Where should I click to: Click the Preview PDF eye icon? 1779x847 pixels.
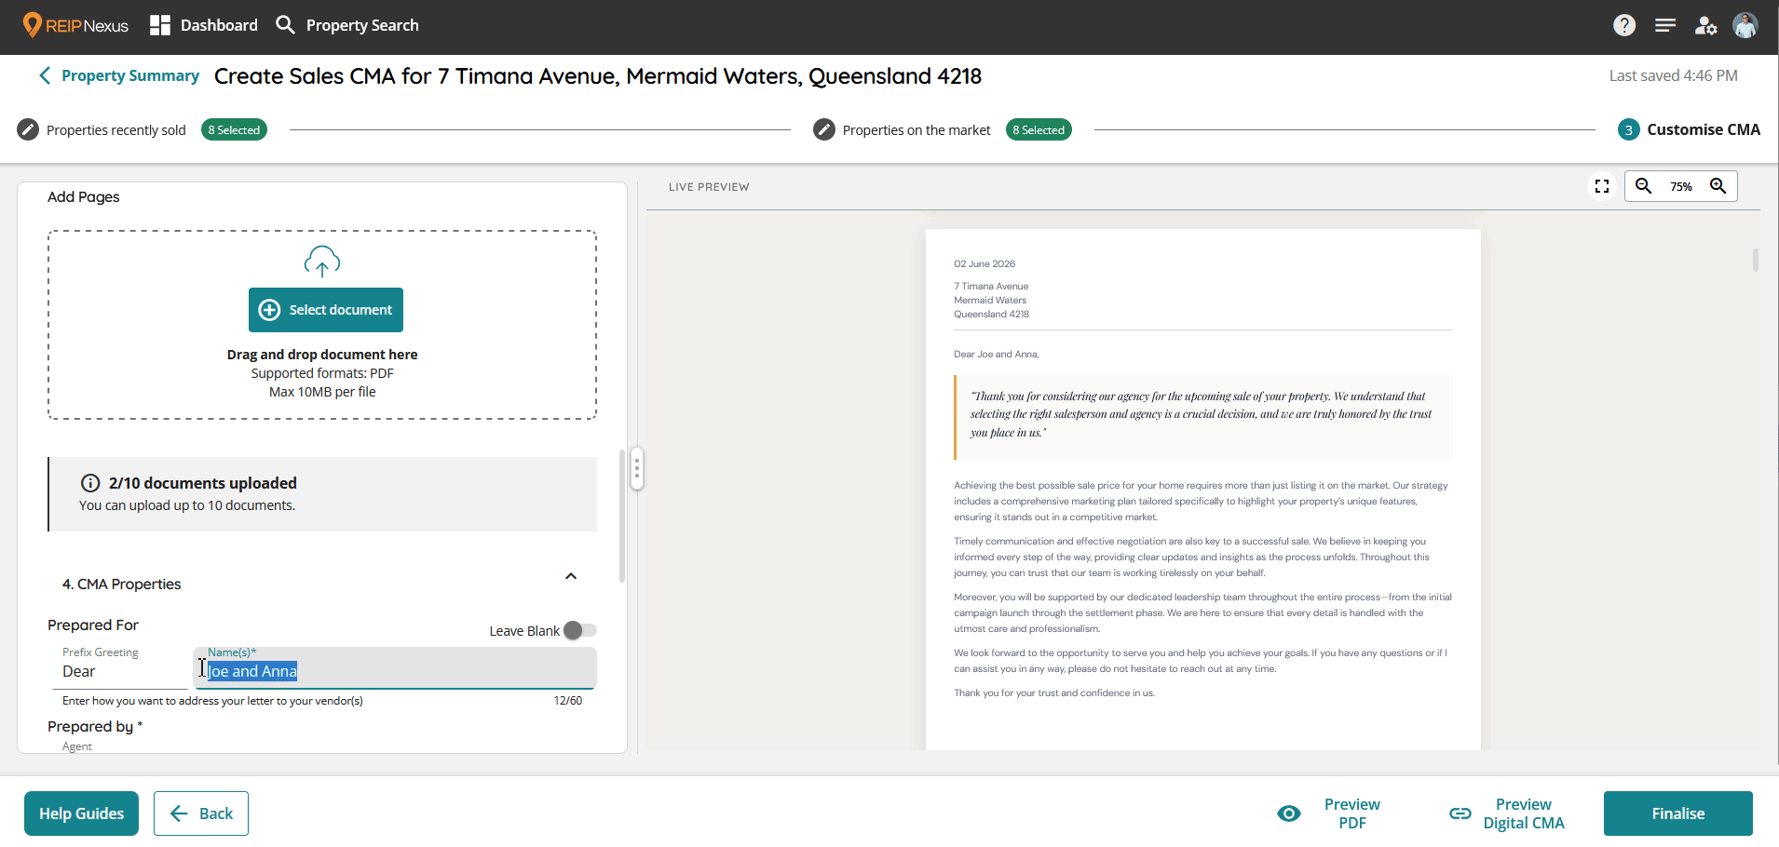coord(1289,813)
